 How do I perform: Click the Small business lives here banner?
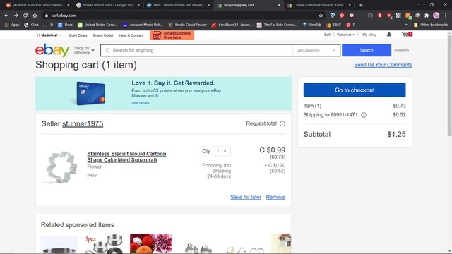172,35
